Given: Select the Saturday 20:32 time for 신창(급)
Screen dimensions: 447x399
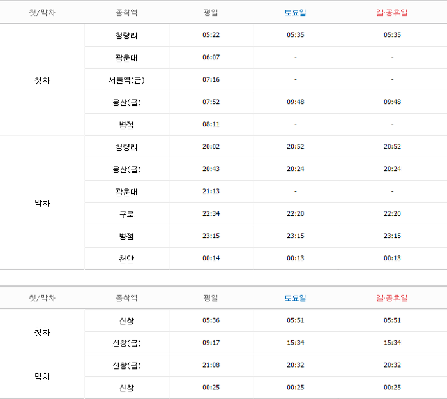Looking at the screenshot, I should pyautogui.click(x=295, y=365).
